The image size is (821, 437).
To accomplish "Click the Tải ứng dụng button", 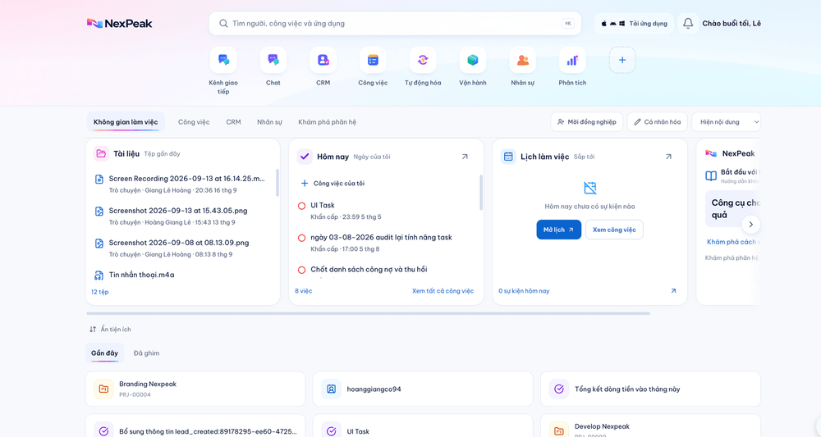I will (634, 24).
